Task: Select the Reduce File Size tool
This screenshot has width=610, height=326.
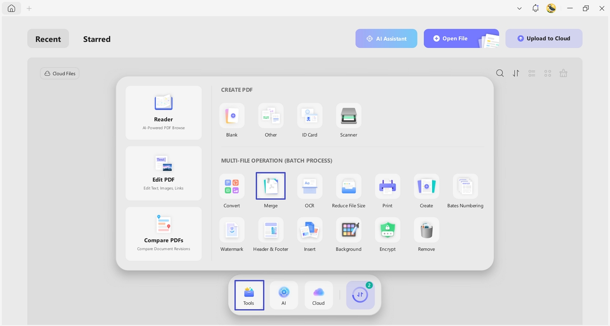Action: tap(349, 191)
